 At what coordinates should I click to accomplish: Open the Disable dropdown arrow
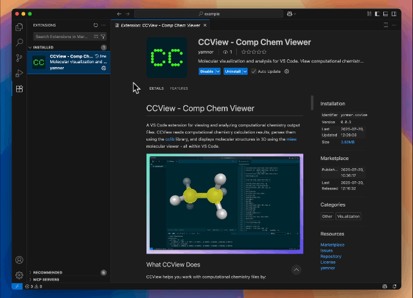coord(218,72)
